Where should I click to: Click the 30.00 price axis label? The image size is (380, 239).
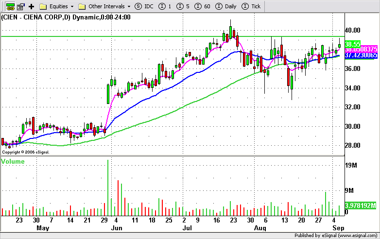click(352, 126)
